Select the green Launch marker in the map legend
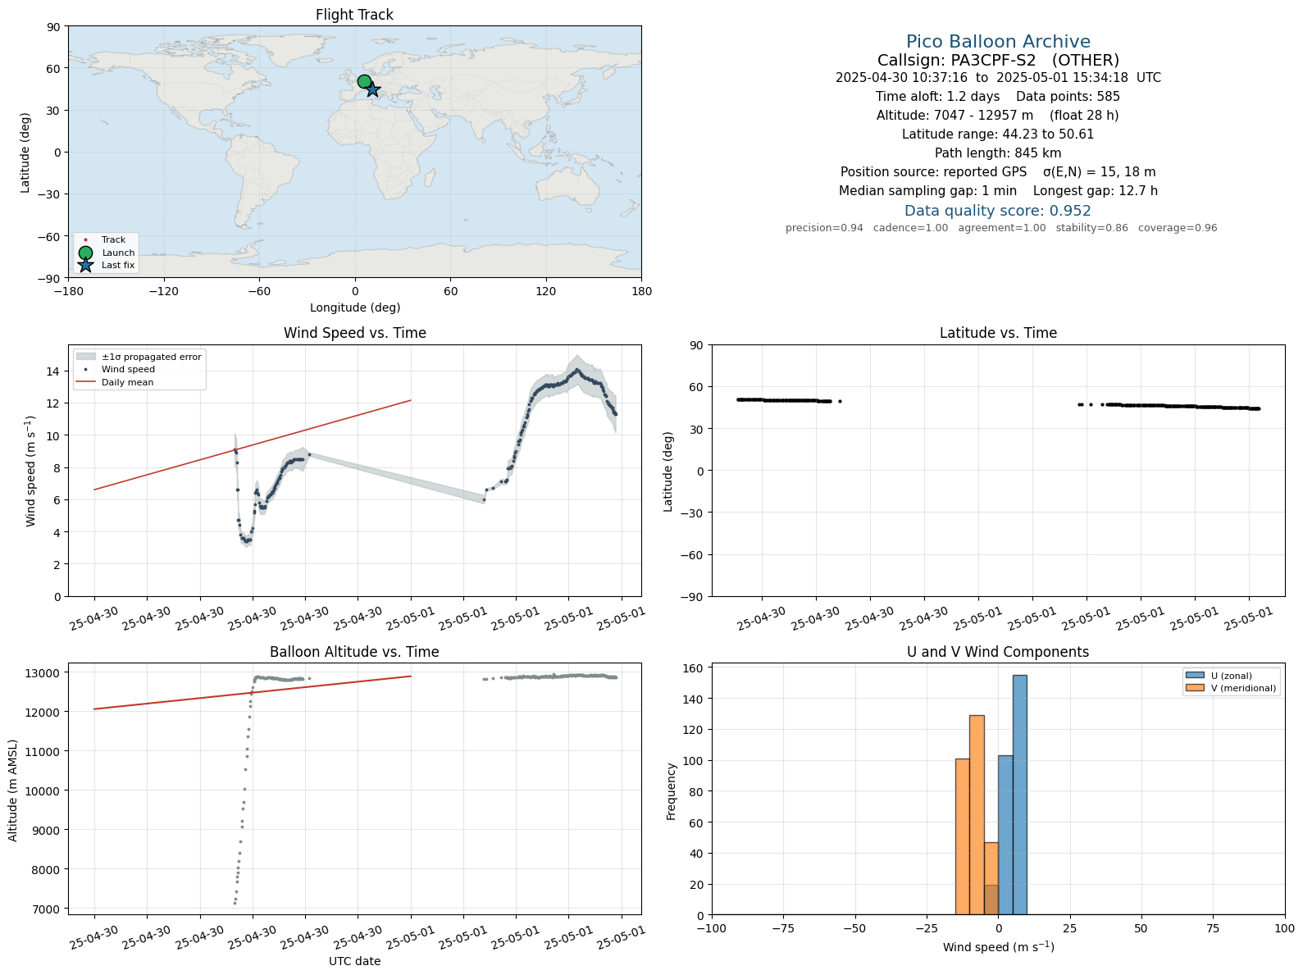 click(x=85, y=253)
